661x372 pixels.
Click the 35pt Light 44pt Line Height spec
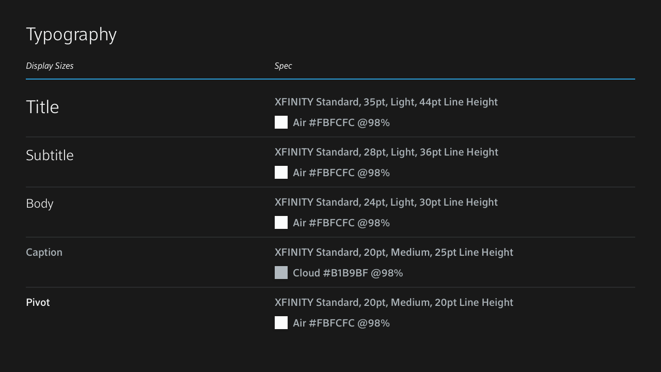coord(386,102)
